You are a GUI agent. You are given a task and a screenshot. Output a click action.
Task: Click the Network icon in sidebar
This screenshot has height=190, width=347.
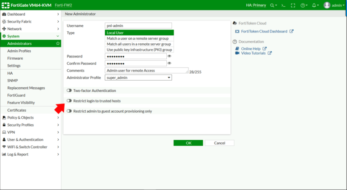coord(4,29)
